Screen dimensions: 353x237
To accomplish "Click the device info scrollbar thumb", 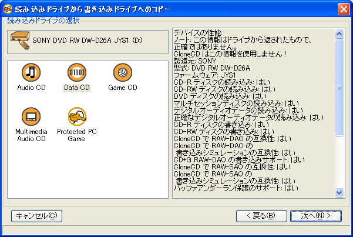I will (x=339, y=88).
